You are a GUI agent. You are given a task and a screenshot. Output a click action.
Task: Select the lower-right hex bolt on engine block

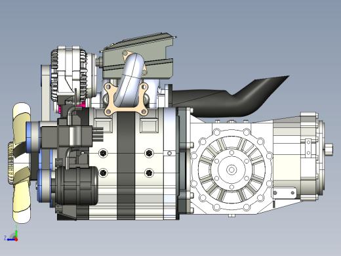(x=149, y=173)
